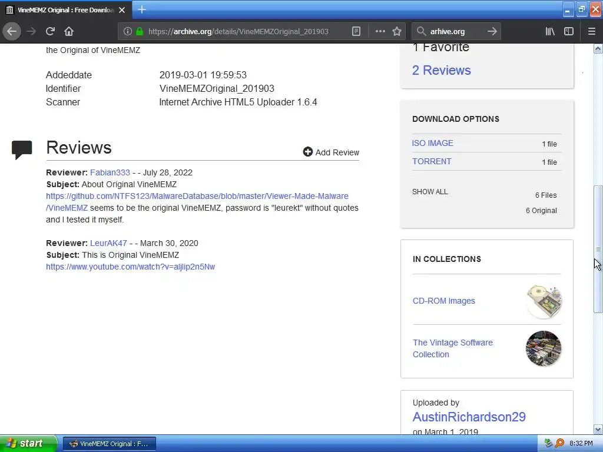The image size is (603, 452).
Task: Click the Reviews section heading
Action: click(79, 148)
